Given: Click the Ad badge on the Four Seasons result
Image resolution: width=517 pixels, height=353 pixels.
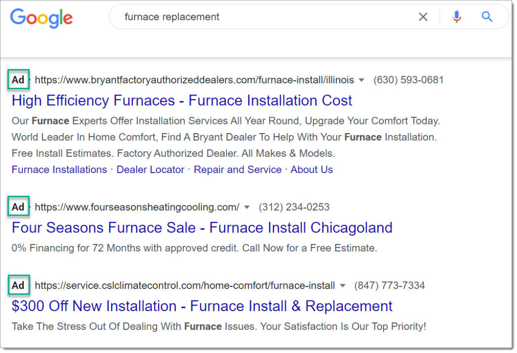Looking at the screenshot, I should [x=18, y=207].
